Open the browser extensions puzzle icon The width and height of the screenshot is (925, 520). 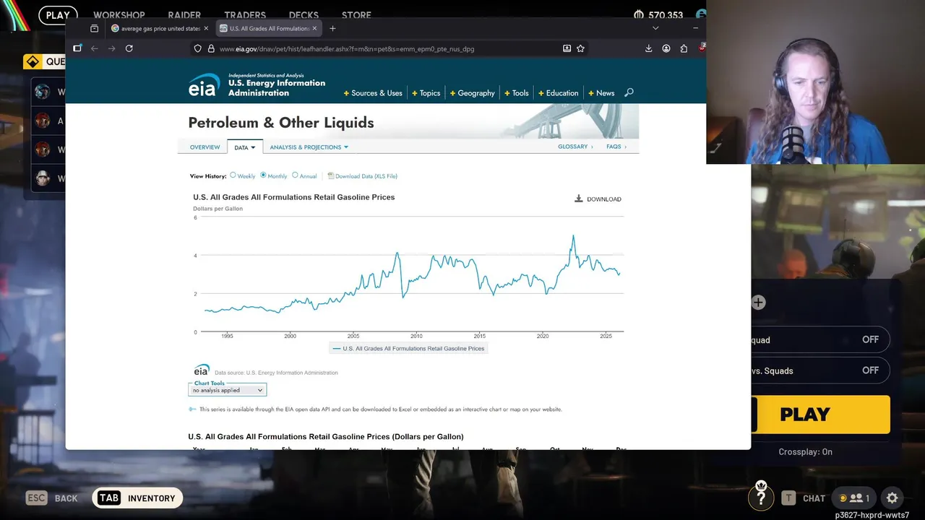pos(684,48)
